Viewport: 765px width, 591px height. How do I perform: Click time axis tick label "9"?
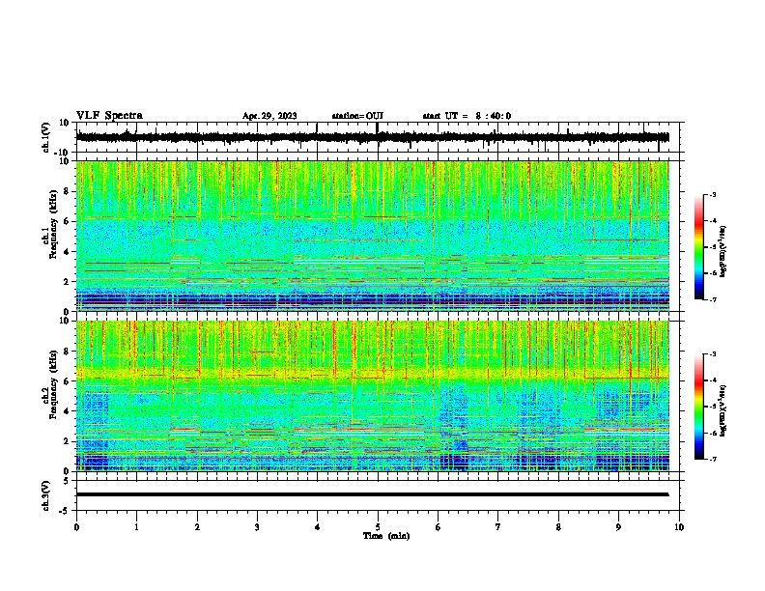pos(618,527)
